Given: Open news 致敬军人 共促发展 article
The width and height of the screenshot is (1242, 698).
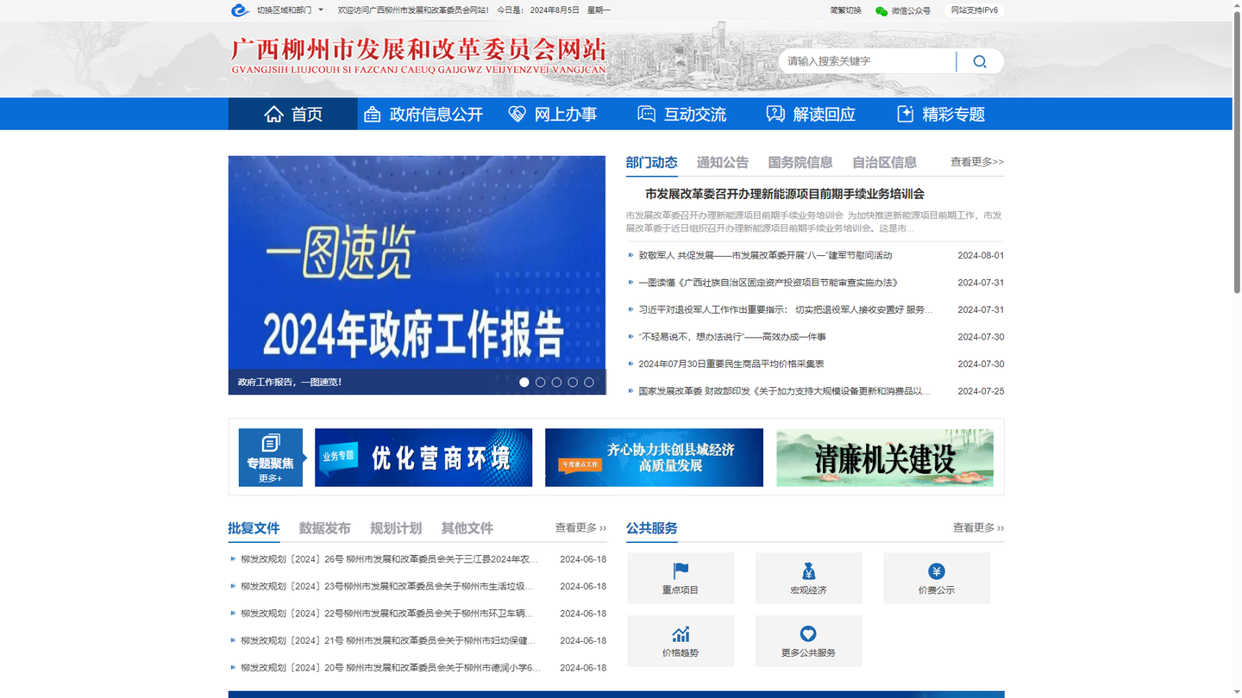Looking at the screenshot, I should (765, 255).
